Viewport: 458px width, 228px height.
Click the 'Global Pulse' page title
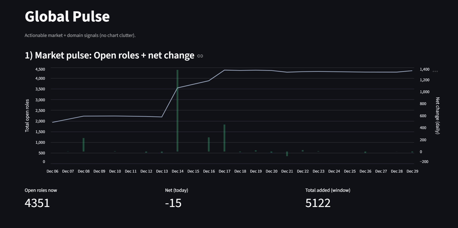[x=67, y=16]
